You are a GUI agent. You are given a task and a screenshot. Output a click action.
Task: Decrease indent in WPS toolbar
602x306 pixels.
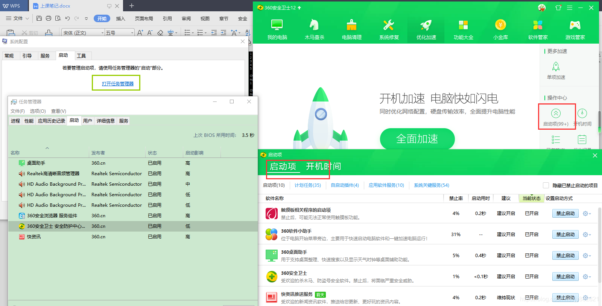[x=214, y=33]
